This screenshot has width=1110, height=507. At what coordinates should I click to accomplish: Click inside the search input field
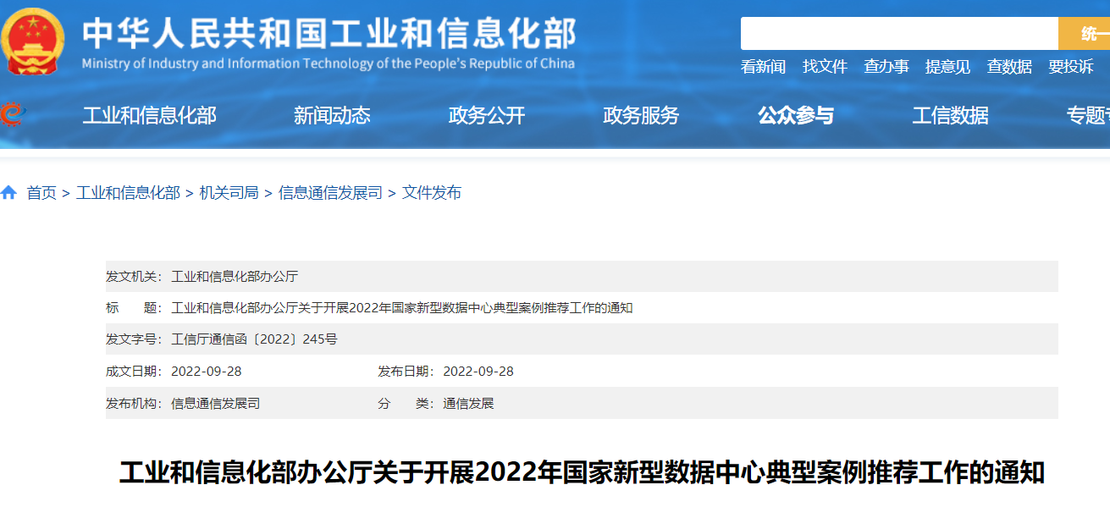pyautogui.click(x=898, y=34)
